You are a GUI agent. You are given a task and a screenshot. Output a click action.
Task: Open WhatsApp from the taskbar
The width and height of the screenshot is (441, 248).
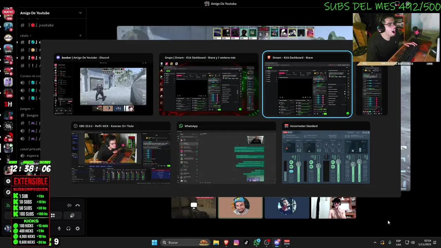point(257,242)
